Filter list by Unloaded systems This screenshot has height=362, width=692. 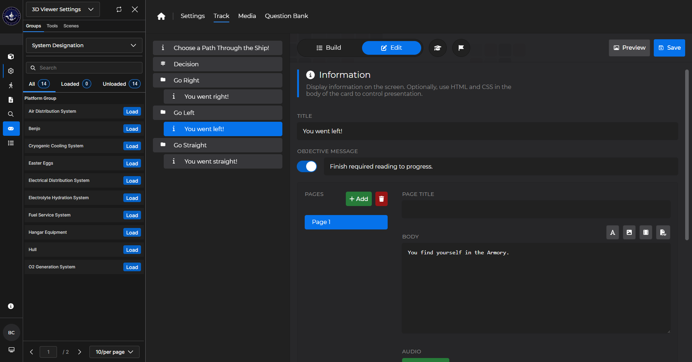[x=122, y=84]
